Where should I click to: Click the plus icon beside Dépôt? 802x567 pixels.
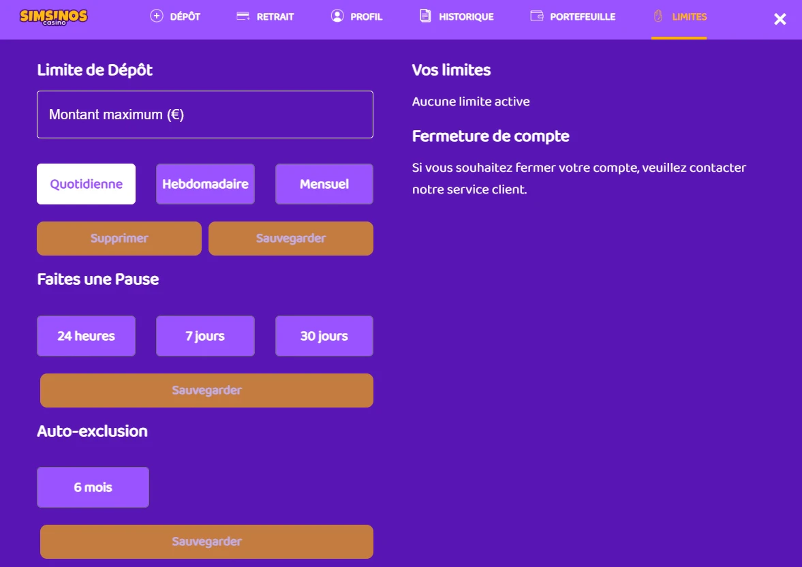pos(157,16)
